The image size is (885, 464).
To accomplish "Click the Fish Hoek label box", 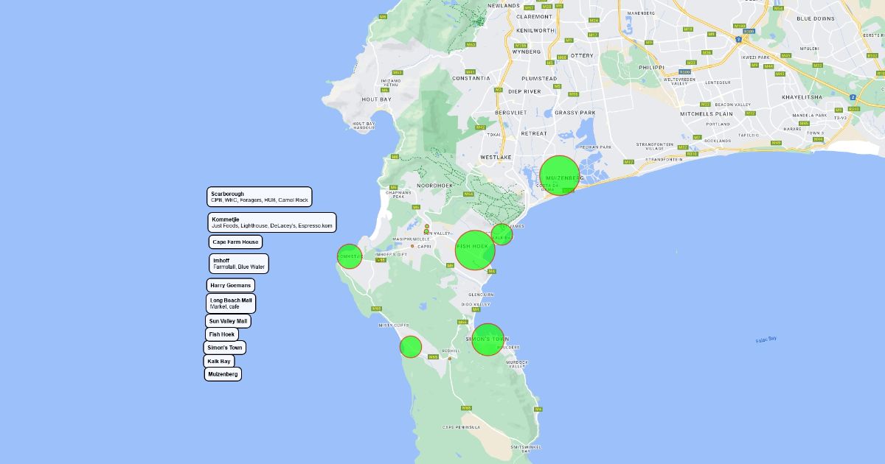I will (x=221, y=334).
